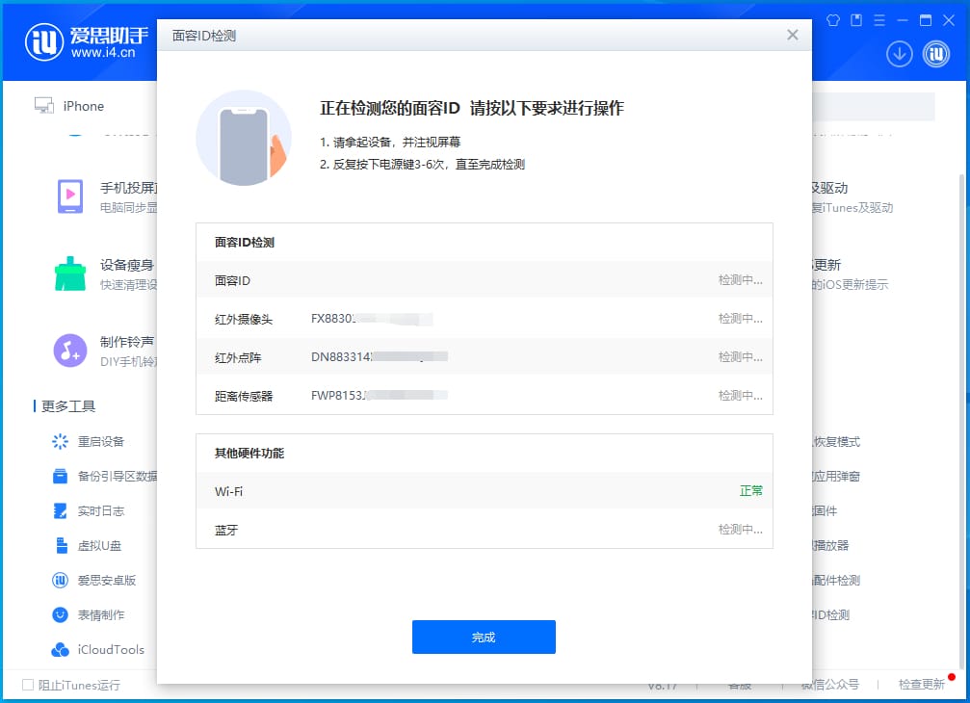Viewport: 970px width, 703px height.
Task: Toggle 阻止iTunes运行 checkbox
Action: tap(28, 685)
